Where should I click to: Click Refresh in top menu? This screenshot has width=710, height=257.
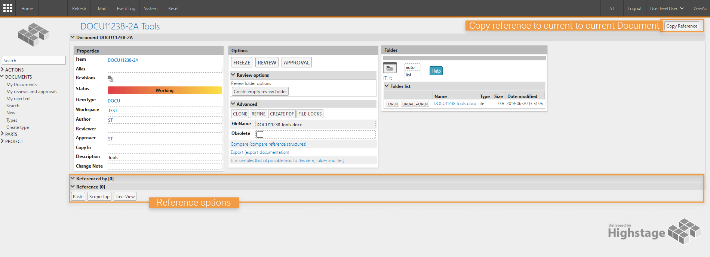click(x=79, y=8)
